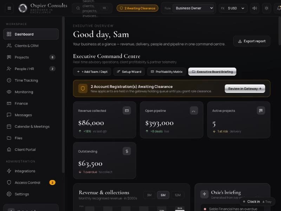Click the search magnifier icon
This screenshot has height=211, width=281.
pos(78,8)
